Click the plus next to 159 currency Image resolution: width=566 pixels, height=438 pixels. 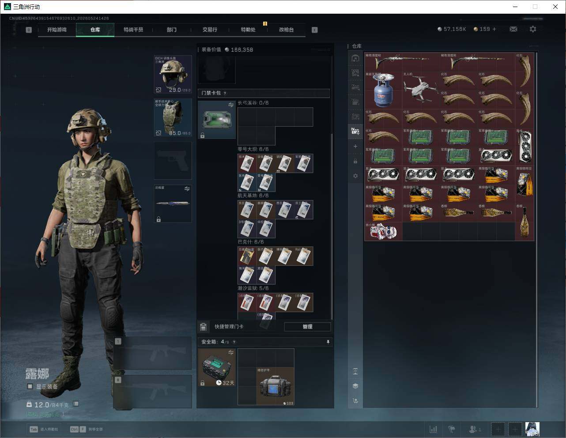[x=494, y=29]
